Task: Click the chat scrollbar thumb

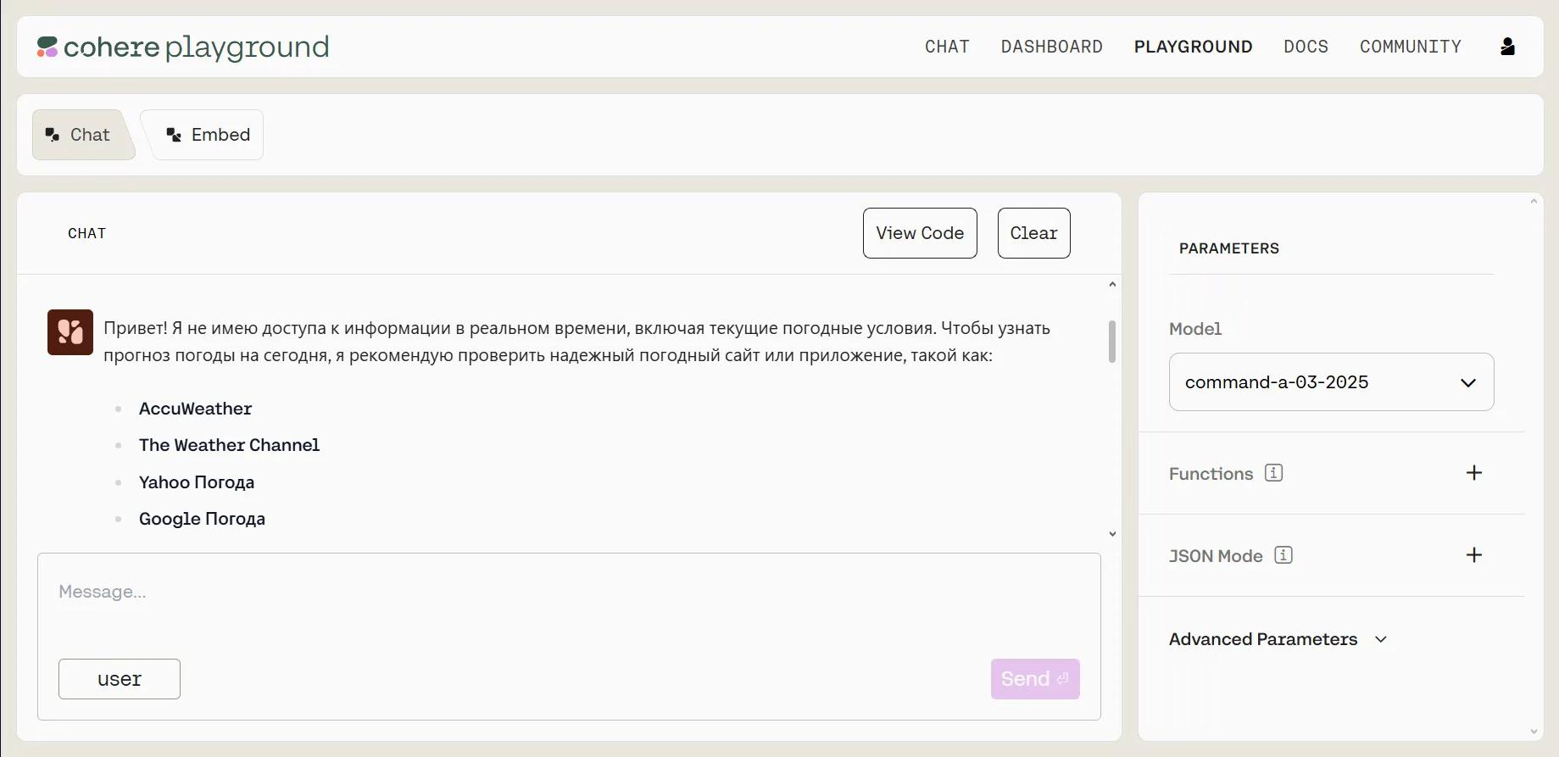Action: (x=1112, y=342)
